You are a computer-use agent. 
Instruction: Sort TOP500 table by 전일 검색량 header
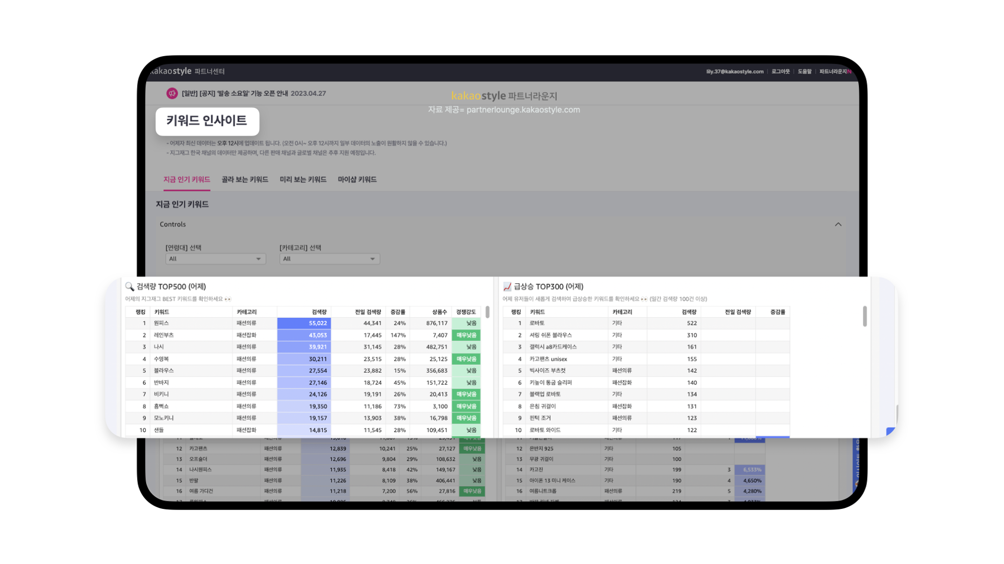pos(368,312)
